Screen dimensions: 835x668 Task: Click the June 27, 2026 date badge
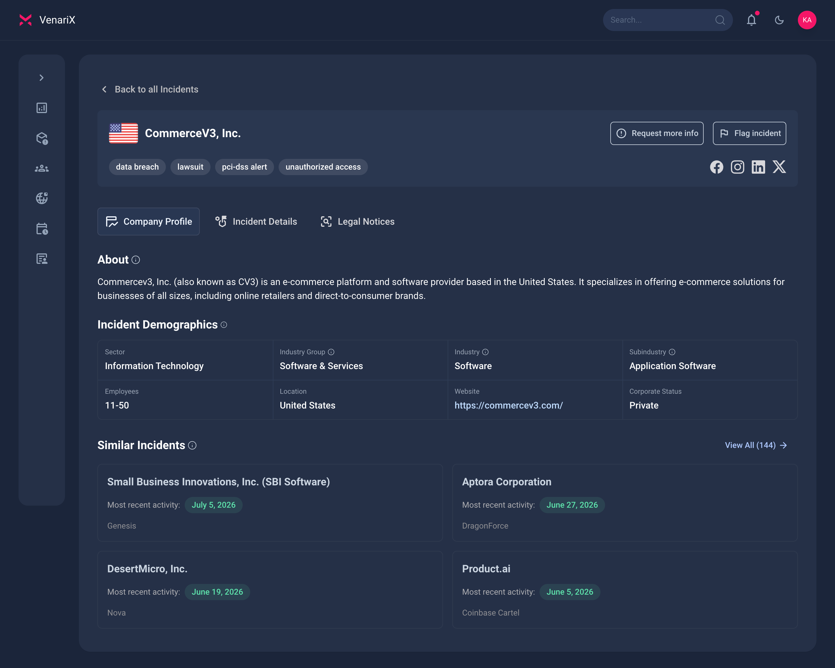572,505
